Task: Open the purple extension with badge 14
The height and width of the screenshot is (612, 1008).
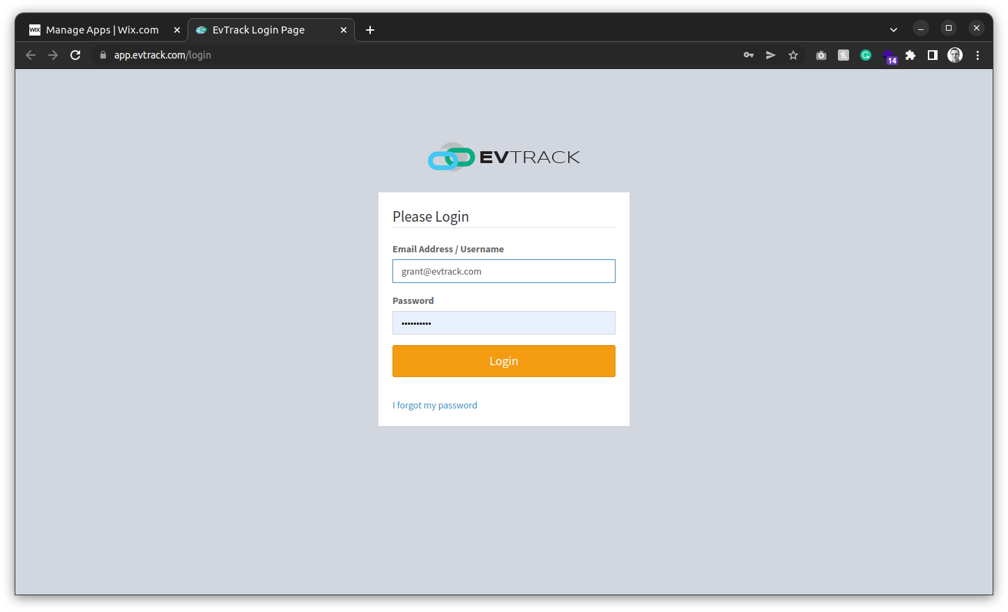Action: click(x=889, y=56)
